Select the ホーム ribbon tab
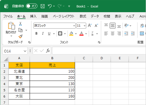The image size is (146, 105). pyautogui.click(x=21, y=16)
